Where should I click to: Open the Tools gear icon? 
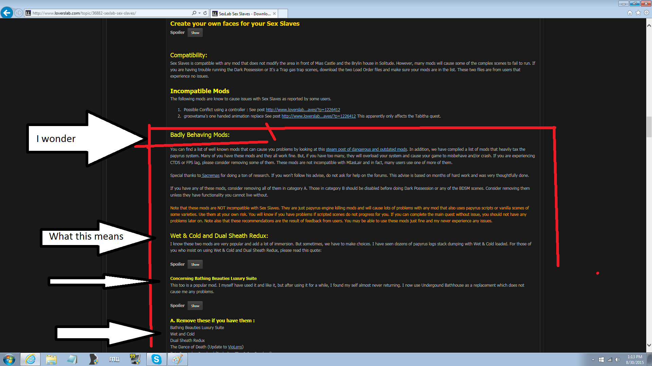click(647, 13)
